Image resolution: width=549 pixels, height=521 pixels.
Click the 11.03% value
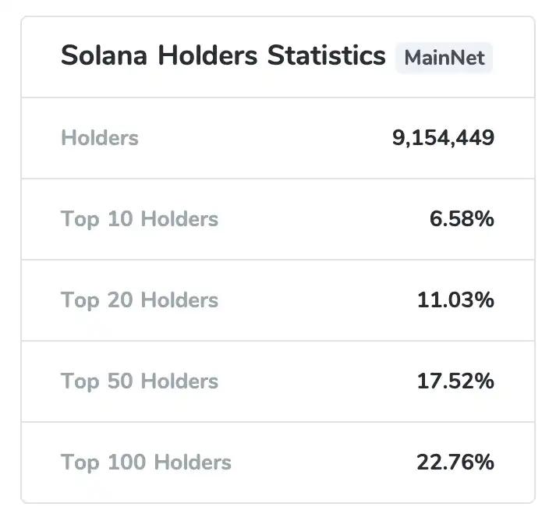tap(455, 300)
